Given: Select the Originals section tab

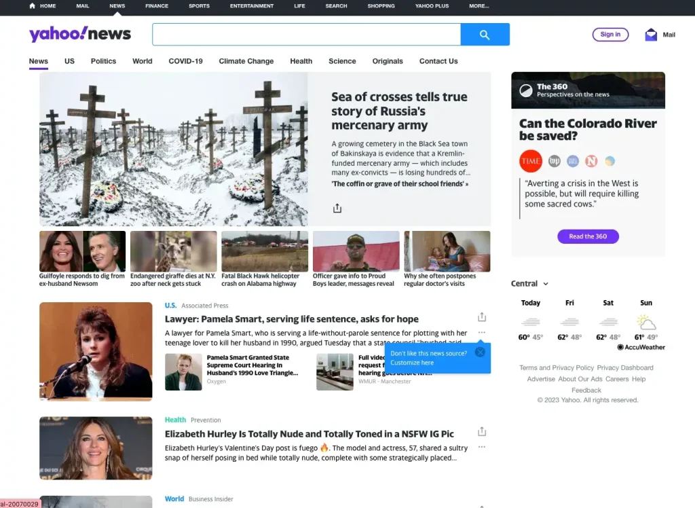Looking at the screenshot, I should tap(388, 61).
